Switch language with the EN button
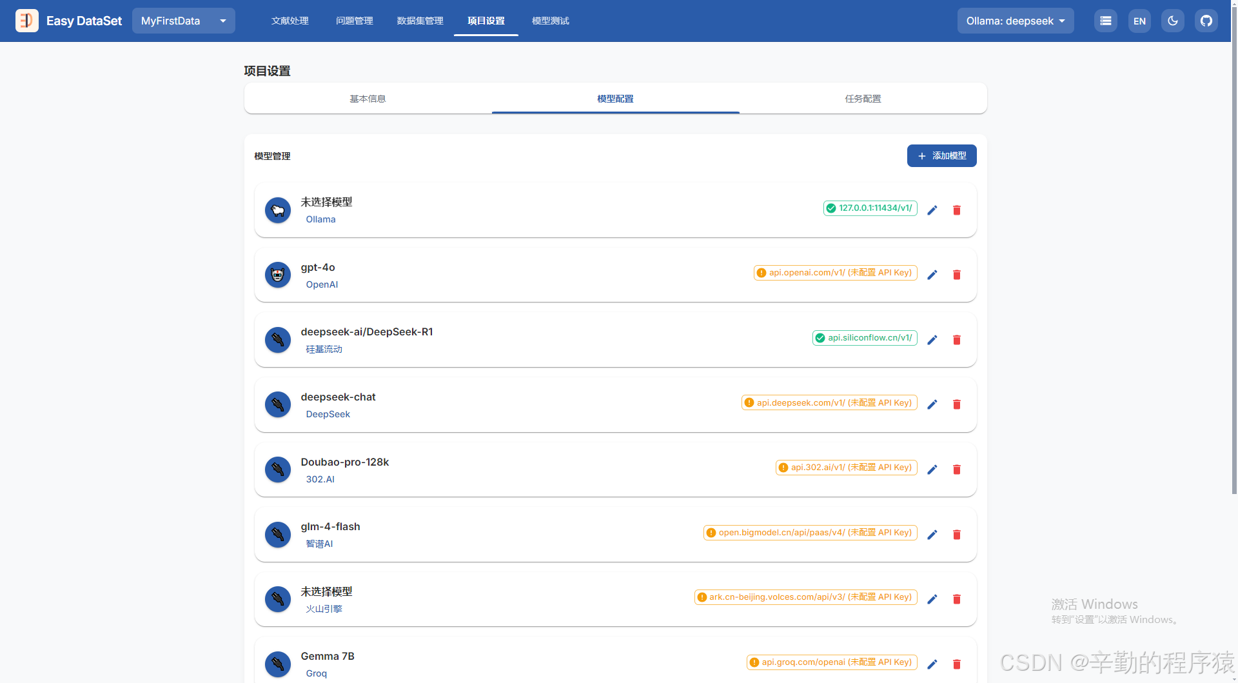Viewport: 1238px width, 683px height. click(x=1139, y=21)
